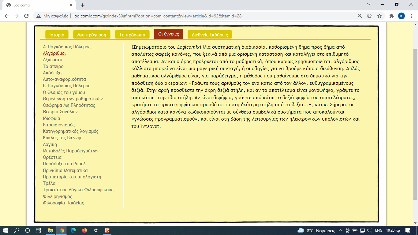
Task: Open the Ιντουισιονισμός entry
Action: [59, 125]
